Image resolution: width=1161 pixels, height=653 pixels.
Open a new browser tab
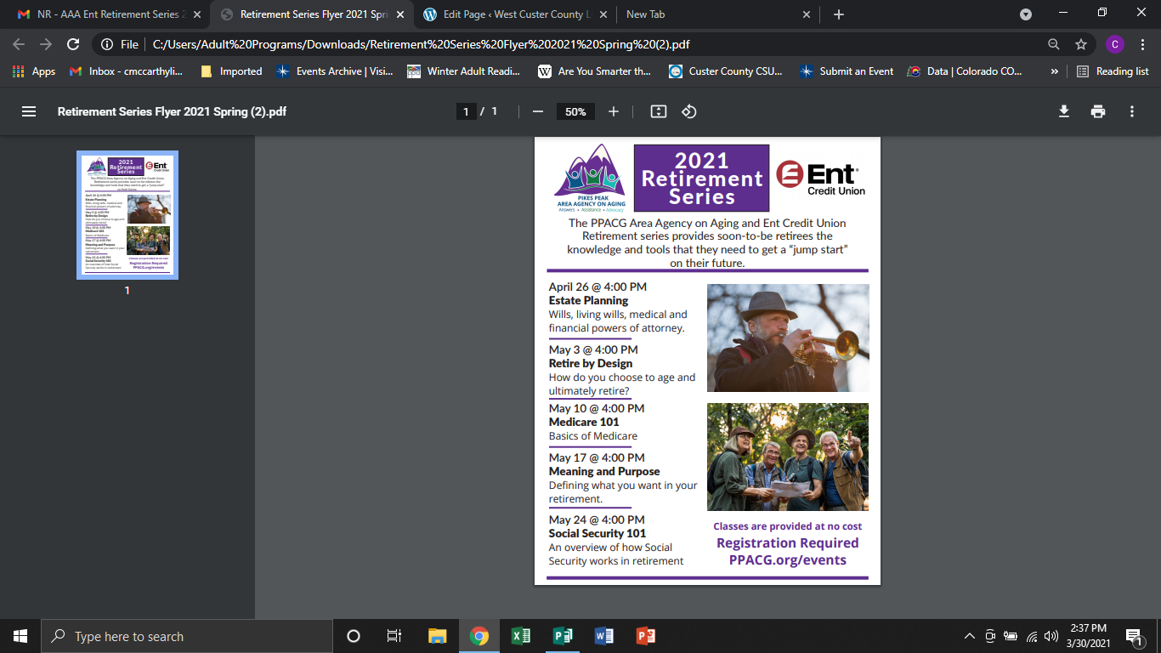point(839,14)
